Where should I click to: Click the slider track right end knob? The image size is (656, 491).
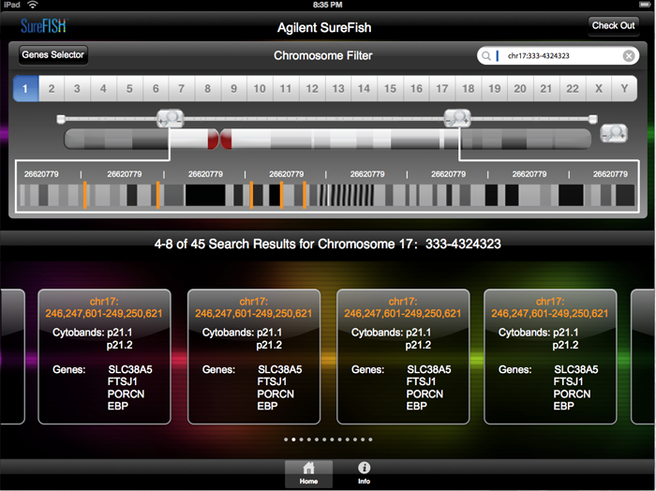coord(593,119)
